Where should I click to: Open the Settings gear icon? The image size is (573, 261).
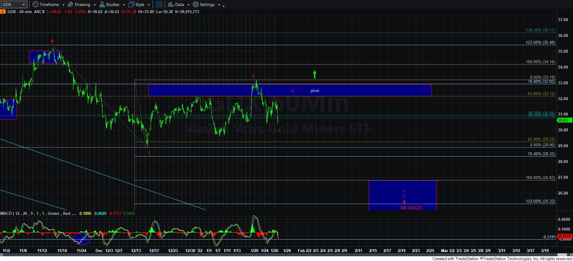click(196, 4)
